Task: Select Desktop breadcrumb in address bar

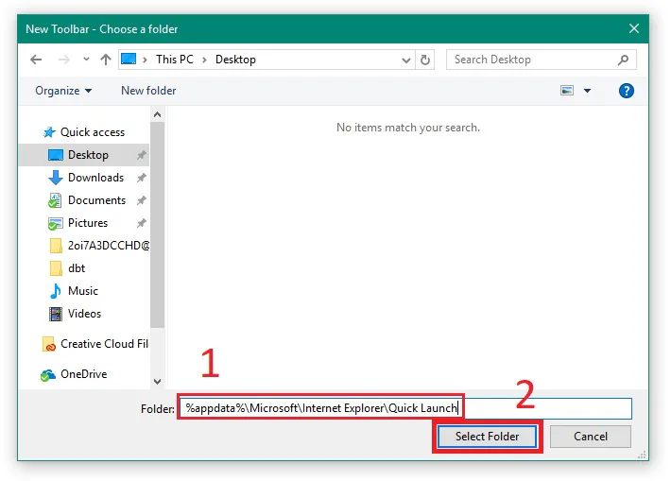Action: [235, 60]
